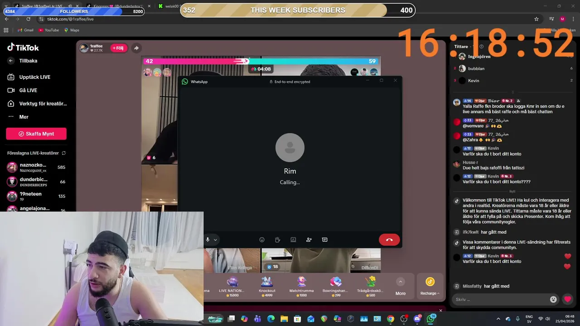Viewport: 580px width, 326px height.
Task: Collapse the top viewers list chevron
Action: tap(513, 92)
